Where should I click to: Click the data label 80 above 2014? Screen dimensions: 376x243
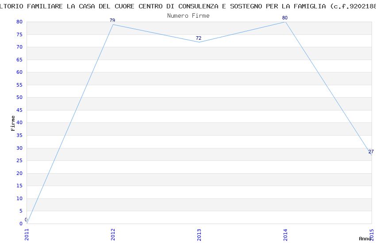point(285,18)
